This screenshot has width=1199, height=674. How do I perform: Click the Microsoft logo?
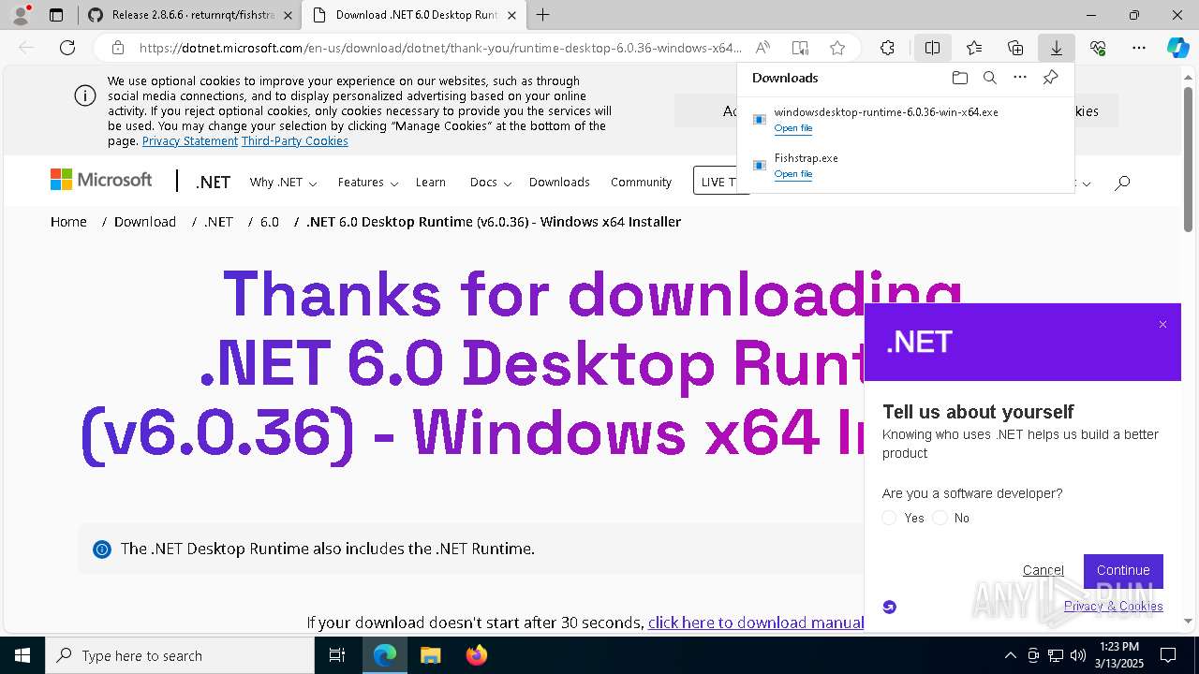tap(101, 180)
